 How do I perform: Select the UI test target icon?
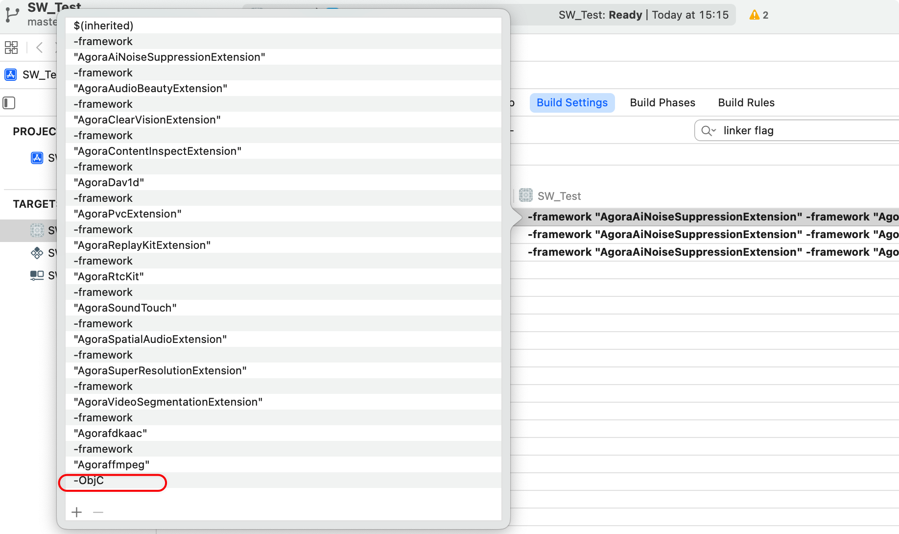(x=37, y=275)
